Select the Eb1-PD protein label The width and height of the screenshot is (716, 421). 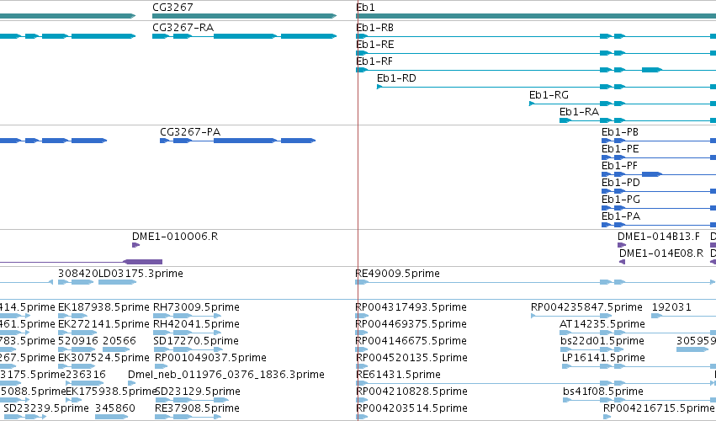point(621,183)
